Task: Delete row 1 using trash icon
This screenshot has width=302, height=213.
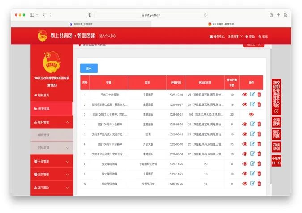Action: pos(259,95)
